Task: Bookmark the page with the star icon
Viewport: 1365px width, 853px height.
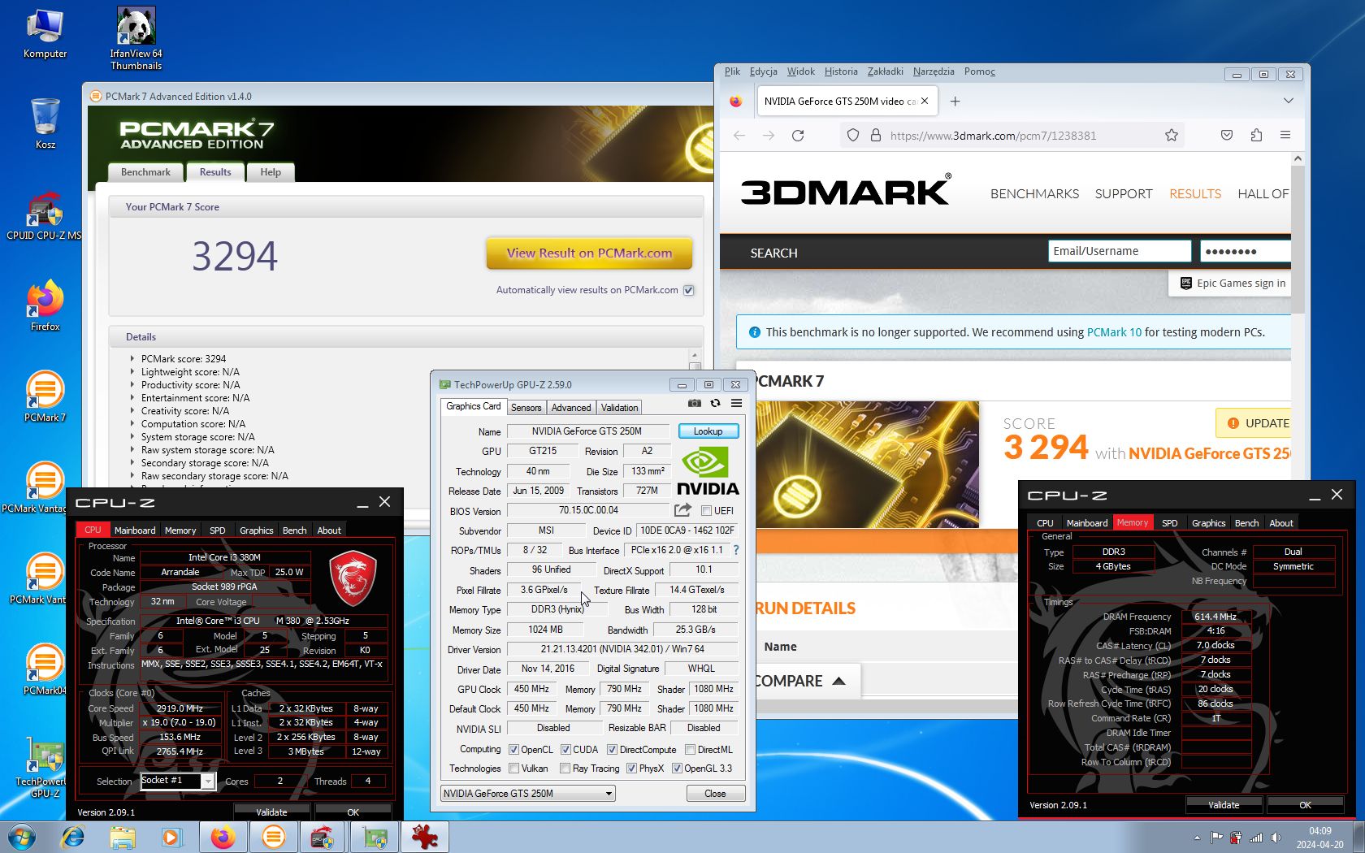Action: point(1171,136)
